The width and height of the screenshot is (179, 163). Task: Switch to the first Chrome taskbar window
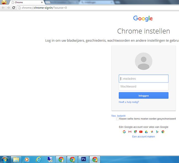[61, 159]
